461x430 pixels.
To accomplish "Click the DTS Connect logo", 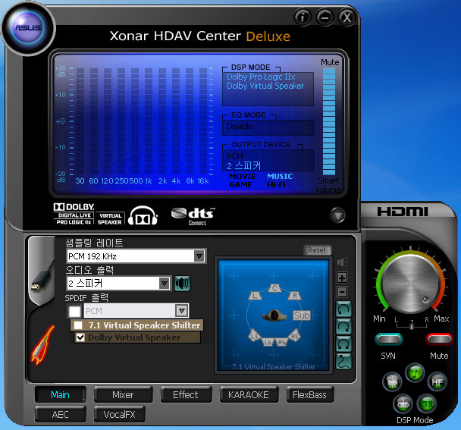I will point(193,216).
